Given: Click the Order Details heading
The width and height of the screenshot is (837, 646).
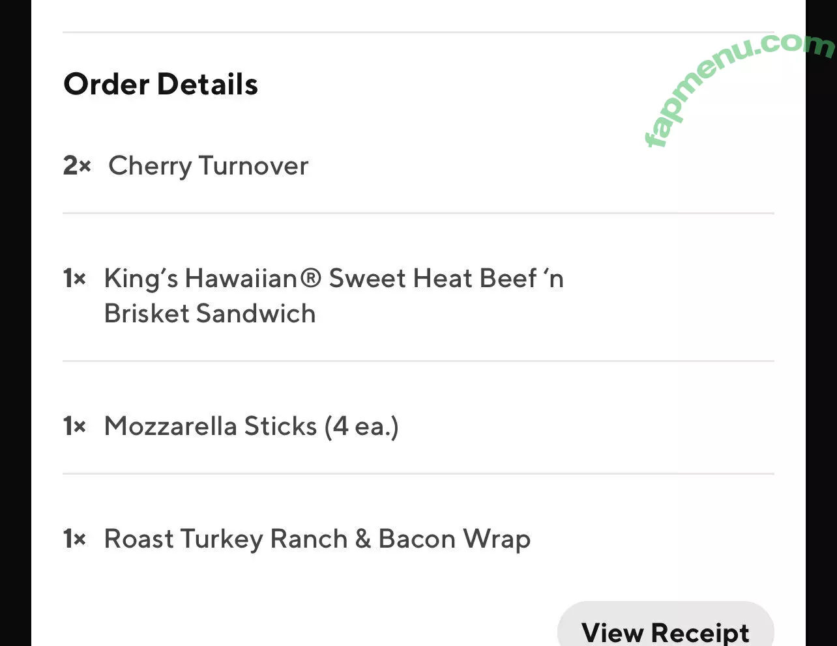Looking at the screenshot, I should [x=161, y=84].
